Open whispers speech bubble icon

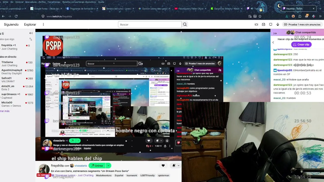[271, 25]
